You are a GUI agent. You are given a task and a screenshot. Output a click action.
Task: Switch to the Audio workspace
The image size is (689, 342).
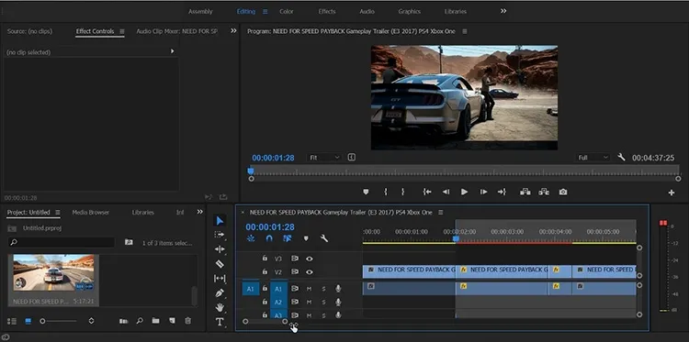click(367, 11)
